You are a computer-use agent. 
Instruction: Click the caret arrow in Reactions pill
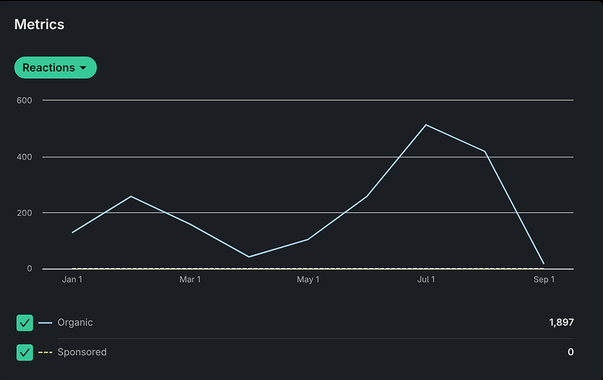pyautogui.click(x=83, y=68)
